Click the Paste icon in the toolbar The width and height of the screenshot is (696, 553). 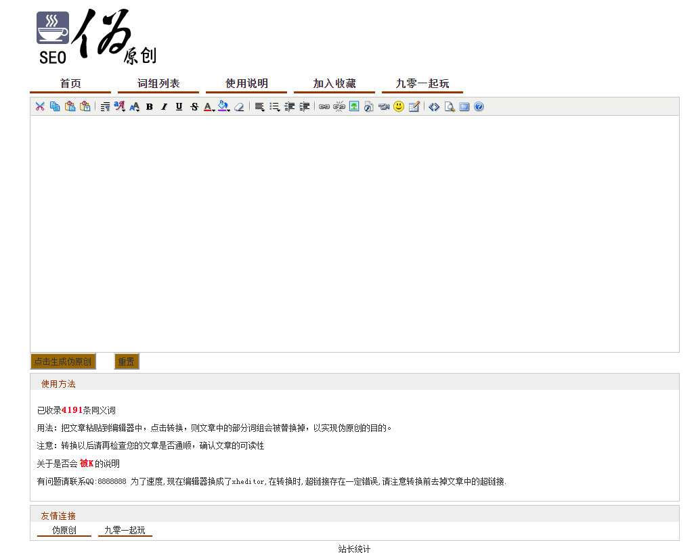[x=70, y=106]
